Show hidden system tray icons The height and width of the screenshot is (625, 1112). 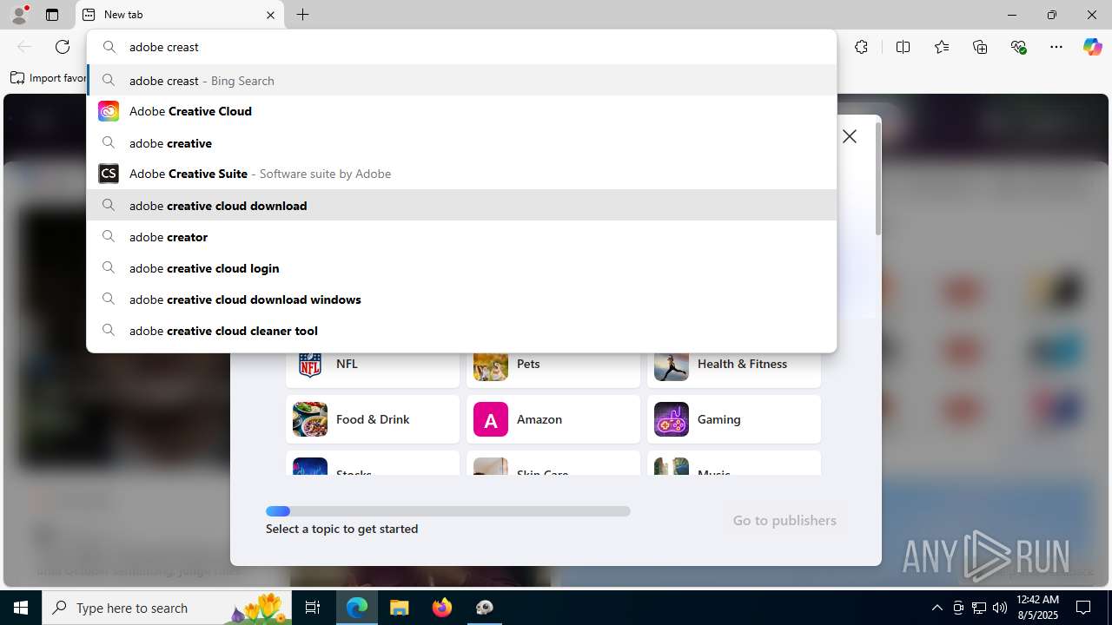pyautogui.click(x=937, y=608)
